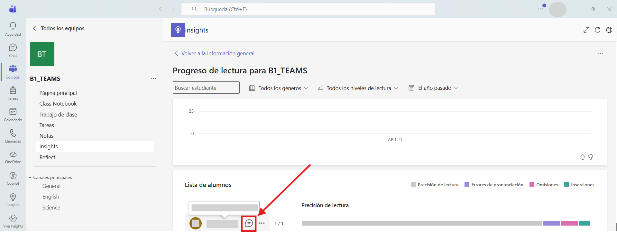
Task: Click the pink omissions bar segment
Action: [569, 223]
